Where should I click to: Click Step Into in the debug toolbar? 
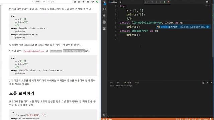pyautogui.click(x=156, y=2)
